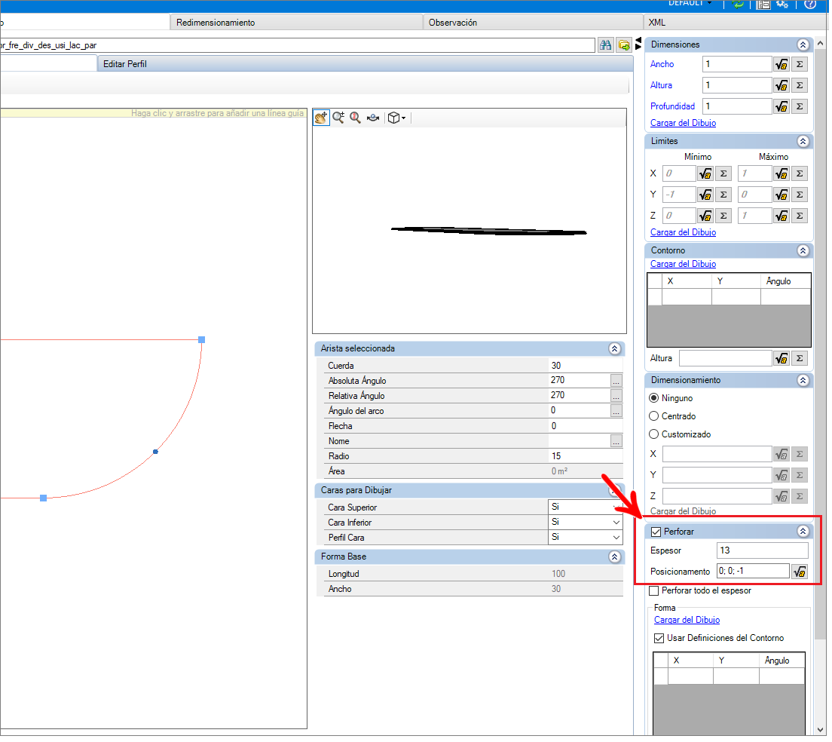832x742 pixels.
Task: Click ellipsis button for Ángulo del arco
Action: pyautogui.click(x=617, y=412)
